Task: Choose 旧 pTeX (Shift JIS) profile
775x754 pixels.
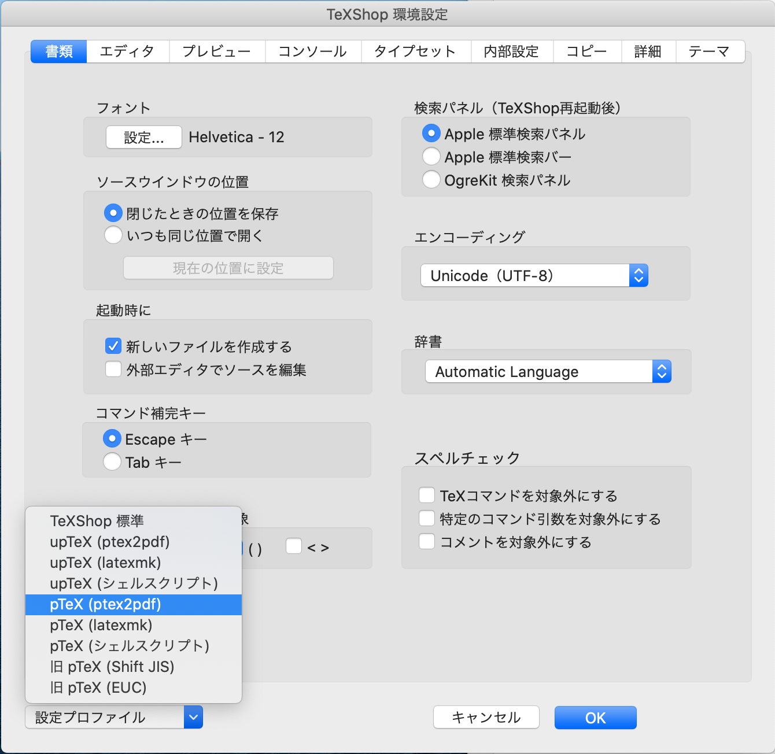Action: tap(134, 667)
